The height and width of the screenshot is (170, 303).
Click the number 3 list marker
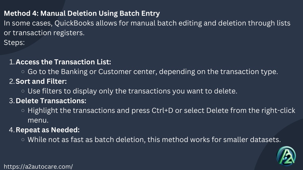click(12, 101)
